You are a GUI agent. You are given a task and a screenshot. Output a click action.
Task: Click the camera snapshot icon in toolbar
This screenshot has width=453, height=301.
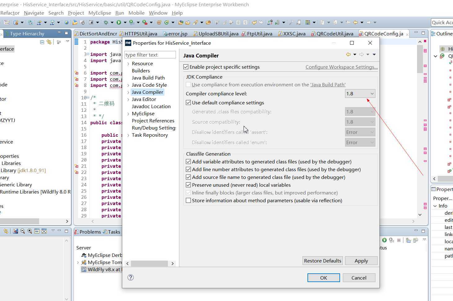[x=91, y=22]
